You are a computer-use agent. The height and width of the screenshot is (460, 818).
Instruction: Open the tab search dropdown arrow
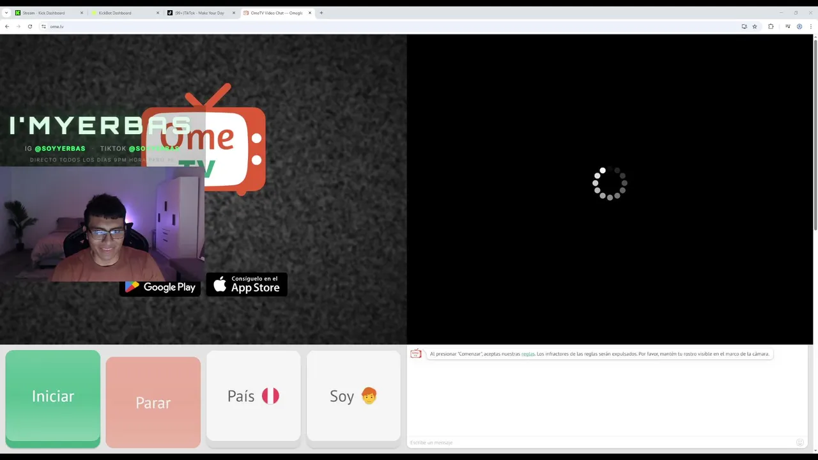(6, 13)
